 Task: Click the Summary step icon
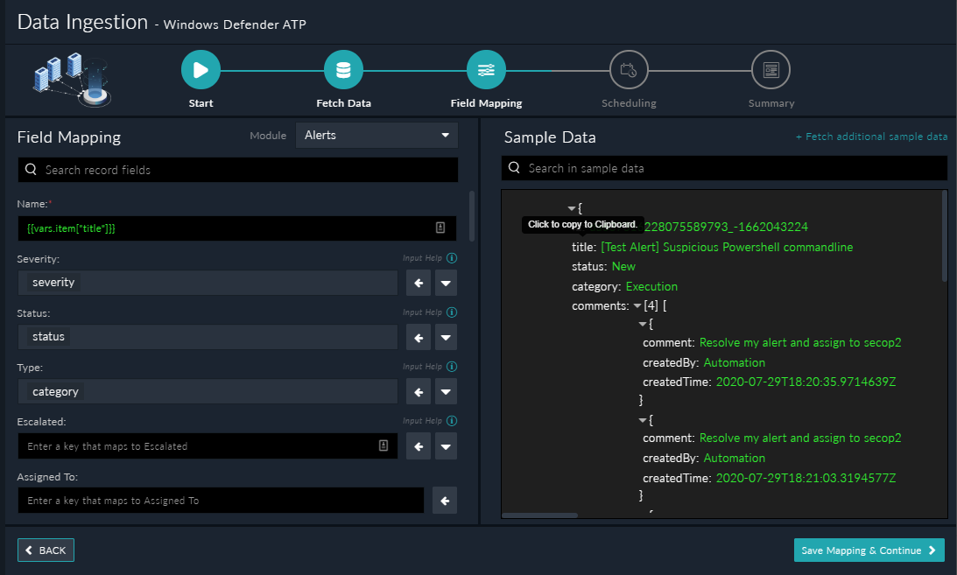pyautogui.click(x=771, y=70)
